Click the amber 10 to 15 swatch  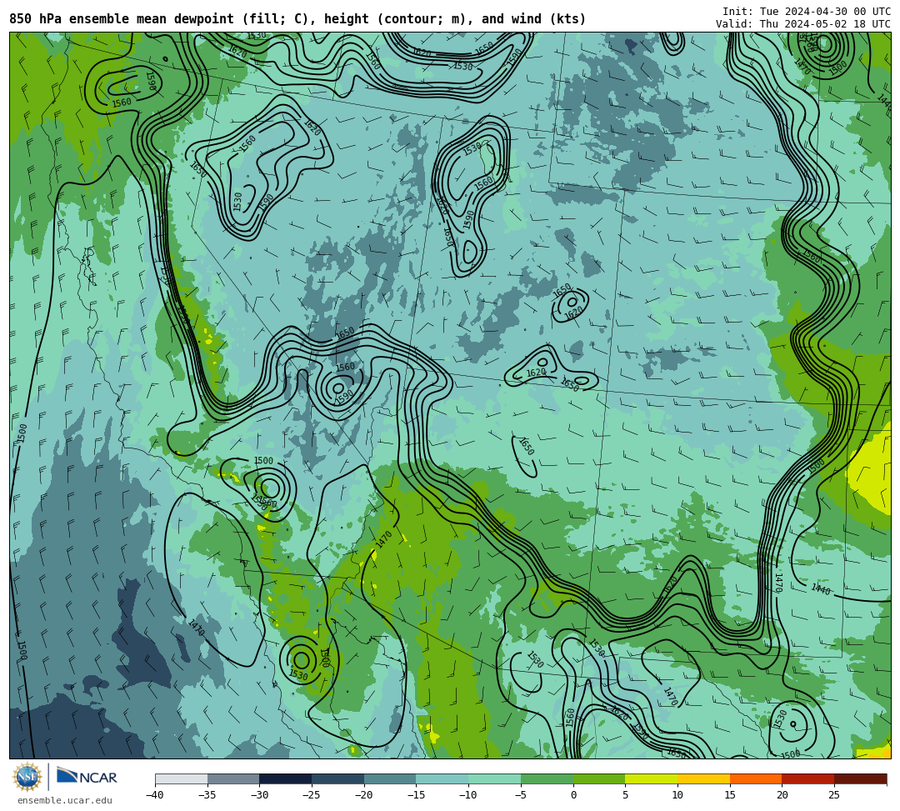[703, 778]
